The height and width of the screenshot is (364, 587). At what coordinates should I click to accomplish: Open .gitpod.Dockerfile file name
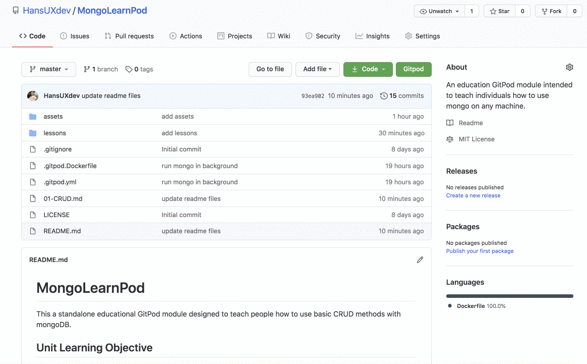(70, 166)
